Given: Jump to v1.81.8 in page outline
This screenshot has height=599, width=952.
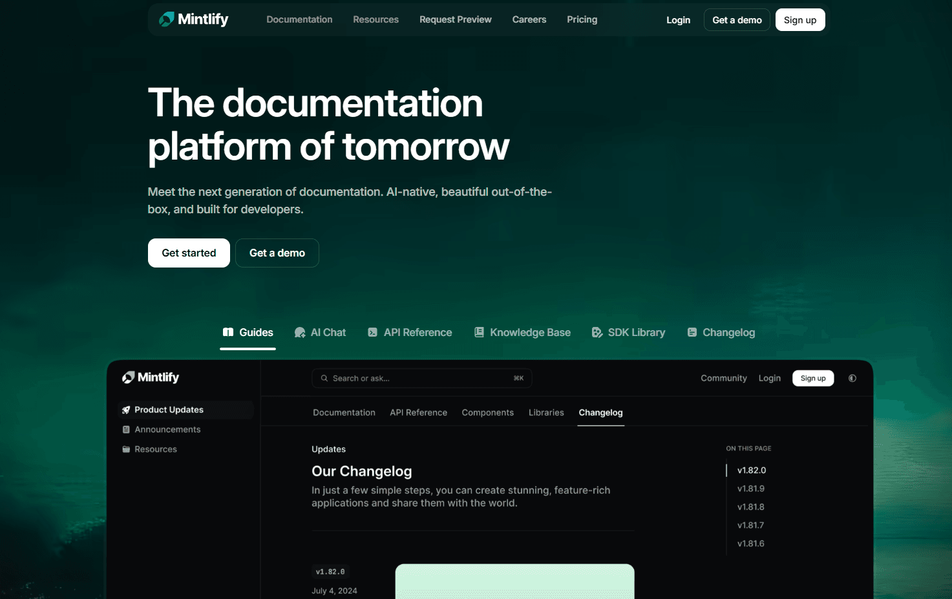Looking at the screenshot, I should tap(751, 507).
